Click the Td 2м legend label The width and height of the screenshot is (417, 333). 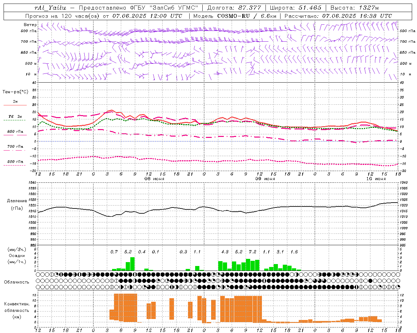pyautogui.click(x=15, y=116)
